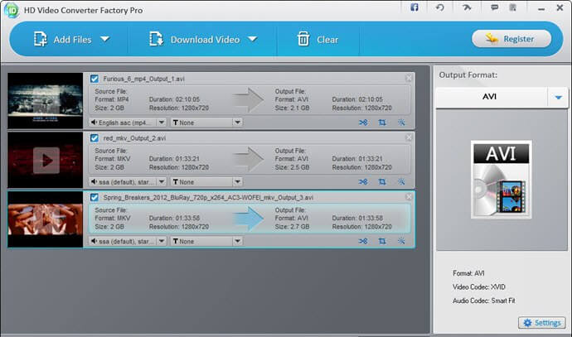Click the menu list icon in title bar
Image resolution: width=572 pixels, height=337 pixels.
coord(513,7)
